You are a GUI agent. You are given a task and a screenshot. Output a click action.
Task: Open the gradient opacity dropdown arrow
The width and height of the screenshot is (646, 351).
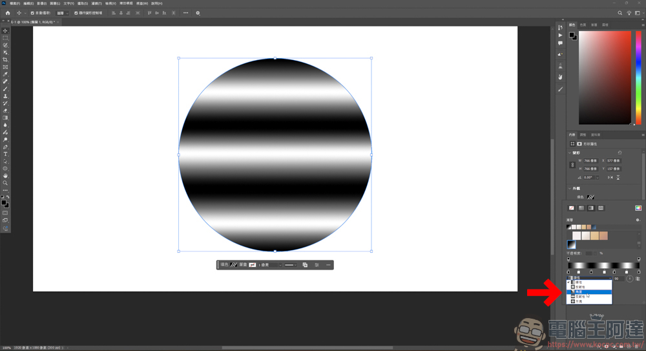[596, 253]
